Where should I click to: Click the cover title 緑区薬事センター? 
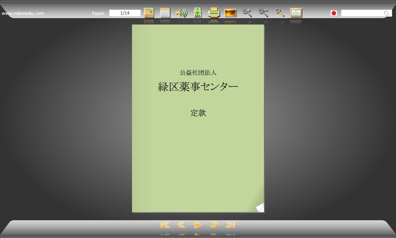pyautogui.click(x=198, y=87)
